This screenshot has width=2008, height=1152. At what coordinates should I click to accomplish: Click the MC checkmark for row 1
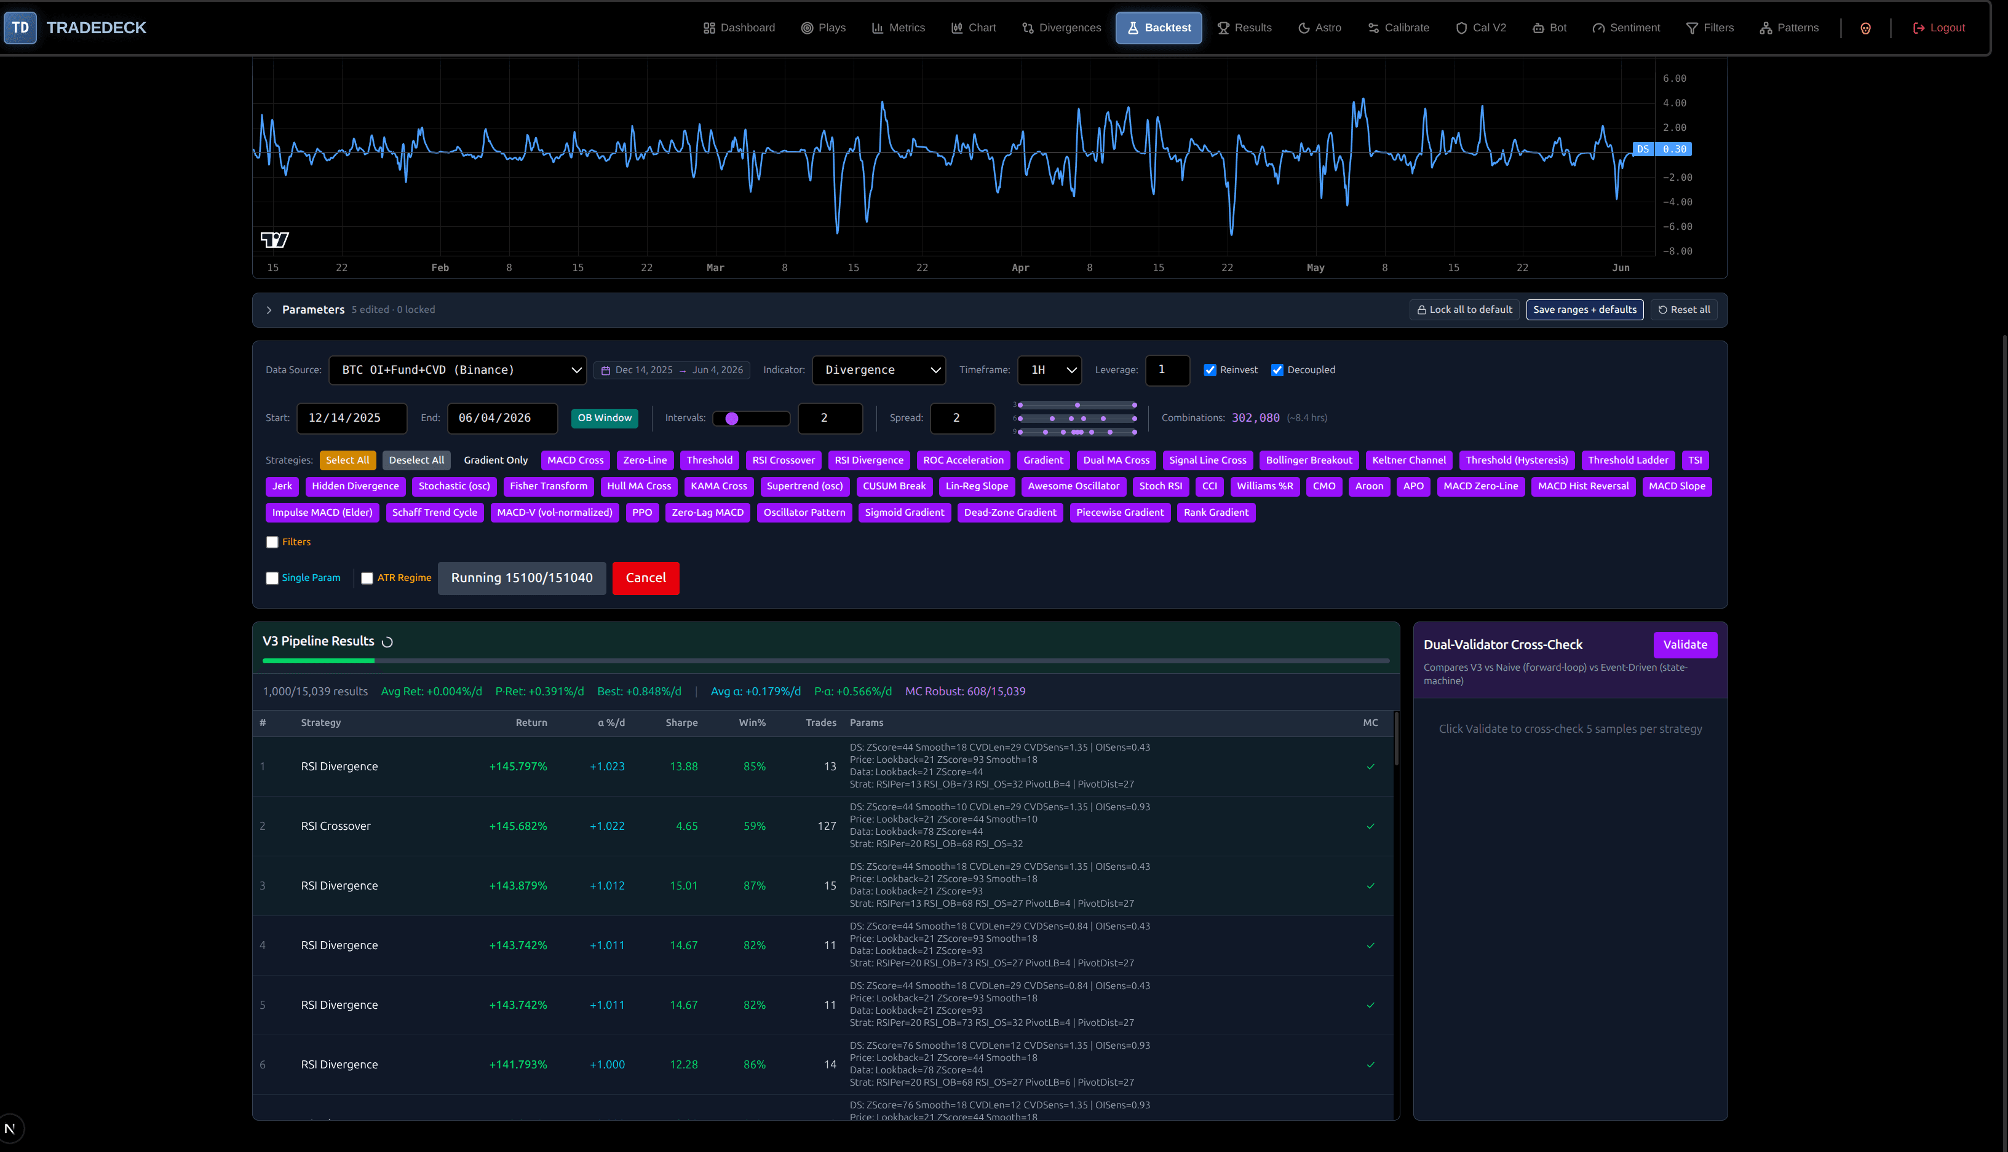point(1370,767)
